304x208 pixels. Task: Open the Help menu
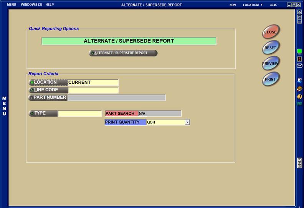[50, 5]
